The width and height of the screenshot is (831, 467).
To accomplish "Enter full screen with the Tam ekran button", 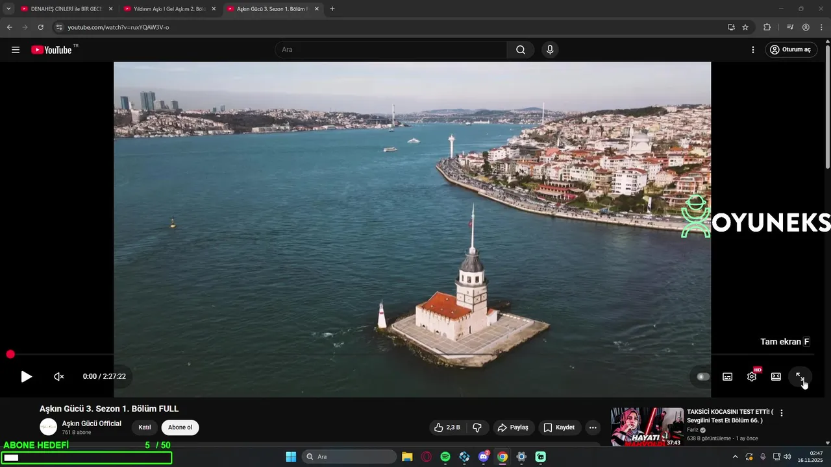I will [800, 377].
